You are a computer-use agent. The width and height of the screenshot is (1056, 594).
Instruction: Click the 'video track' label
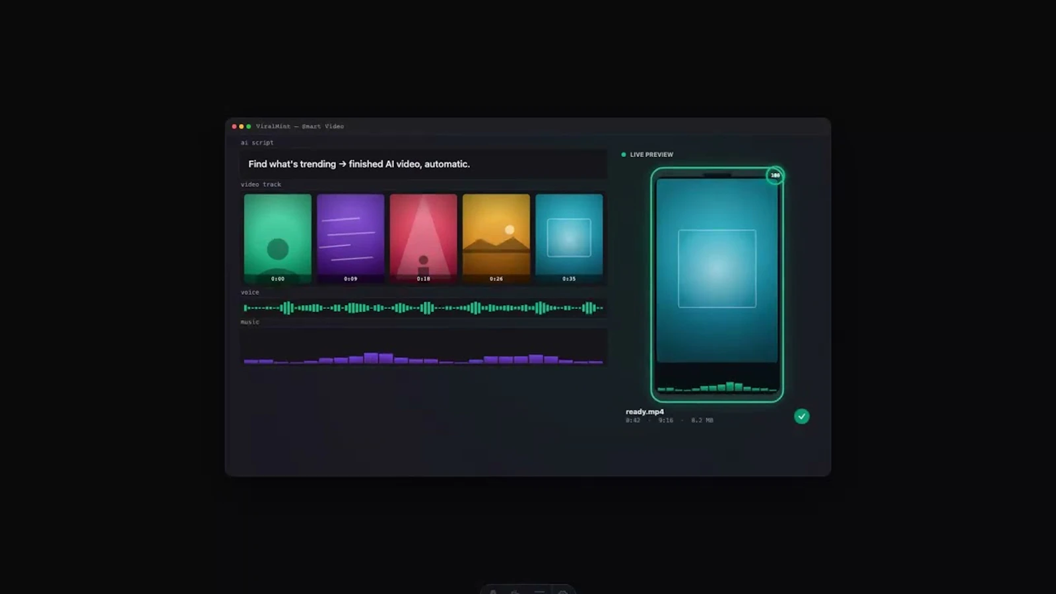point(261,184)
